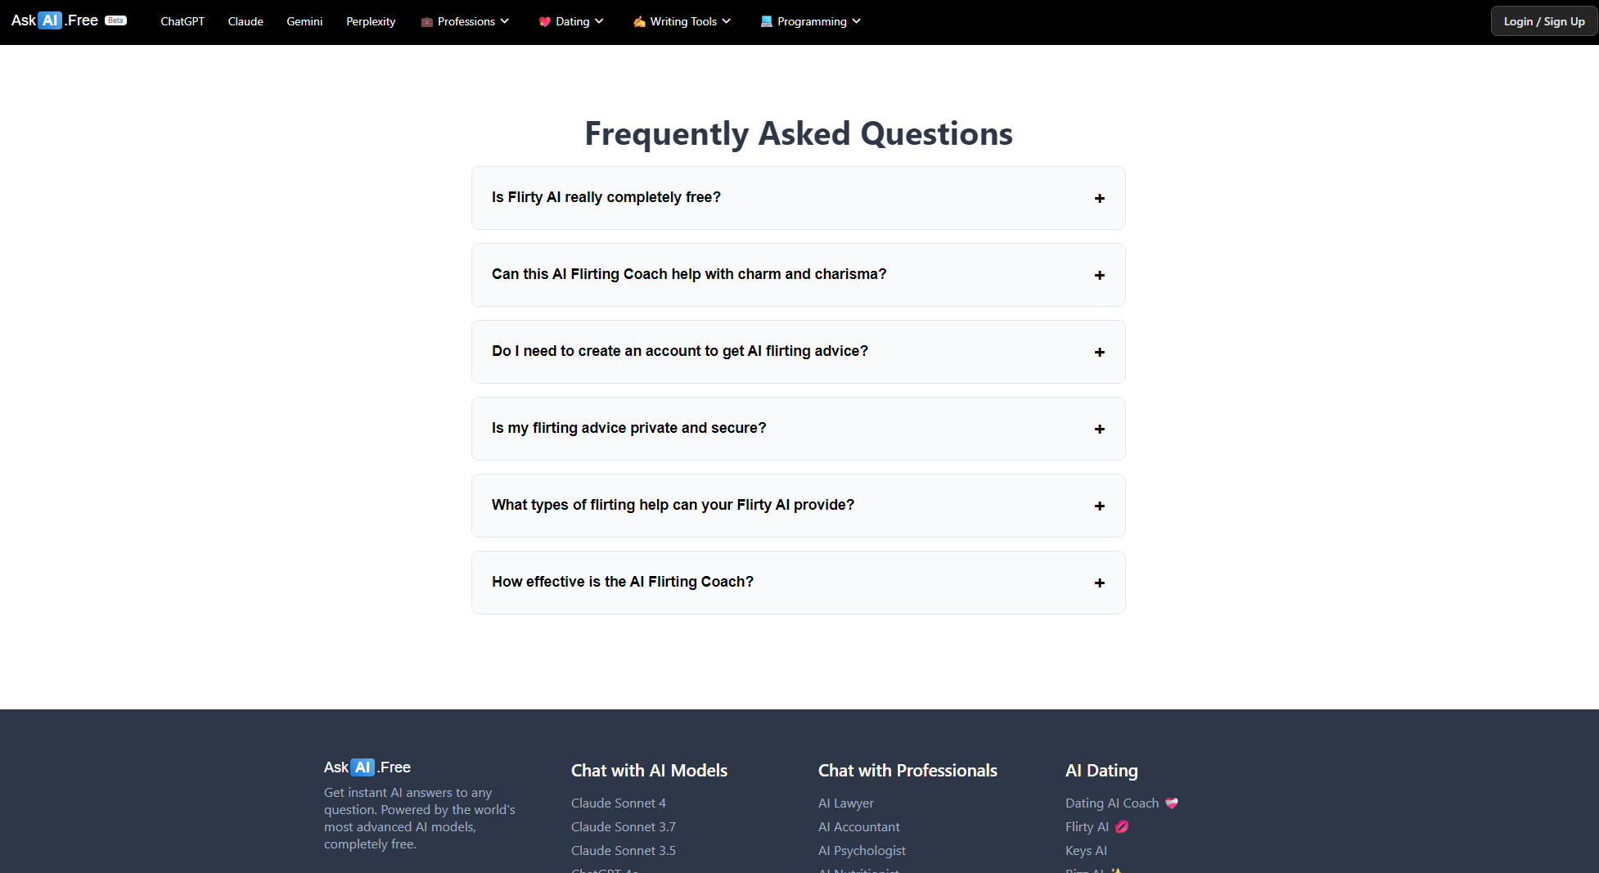Click plus icon next to create an account question
The width and height of the screenshot is (1599, 873).
point(1099,352)
